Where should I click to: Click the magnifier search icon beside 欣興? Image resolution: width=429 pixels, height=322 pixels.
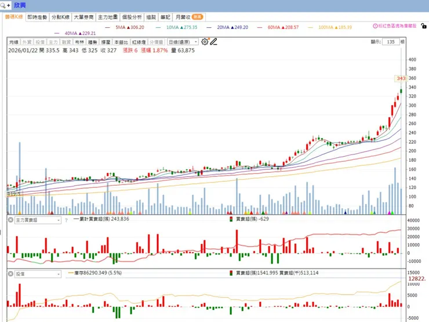pyautogui.click(x=3, y=5)
